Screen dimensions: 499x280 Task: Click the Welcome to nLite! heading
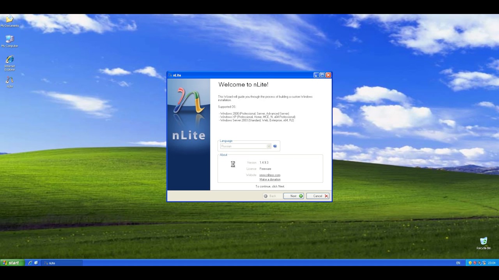click(243, 84)
